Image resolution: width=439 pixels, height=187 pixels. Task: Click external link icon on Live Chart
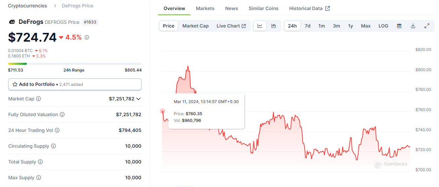pyautogui.click(x=244, y=26)
